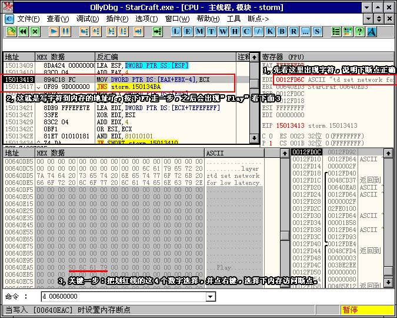Screen dimensions: 397x318
Task: Run the program with the Play icon
Action: point(54,32)
